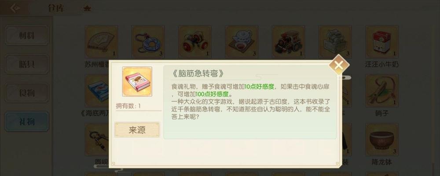
Task: Tap the 来源 source button
Action: (x=137, y=130)
